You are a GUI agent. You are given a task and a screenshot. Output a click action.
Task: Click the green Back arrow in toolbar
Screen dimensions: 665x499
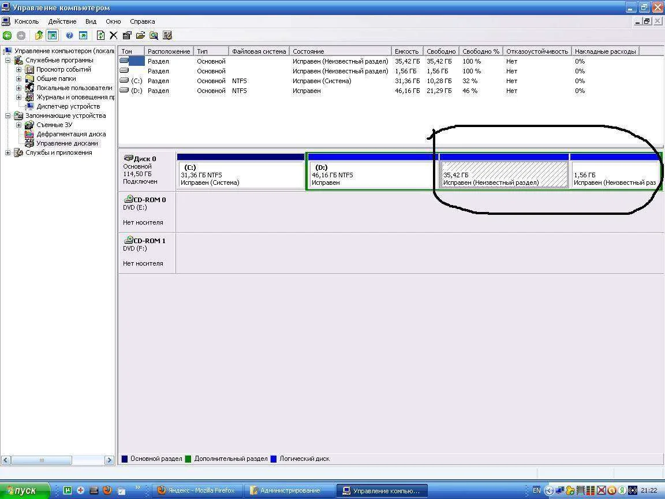pyautogui.click(x=7, y=36)
